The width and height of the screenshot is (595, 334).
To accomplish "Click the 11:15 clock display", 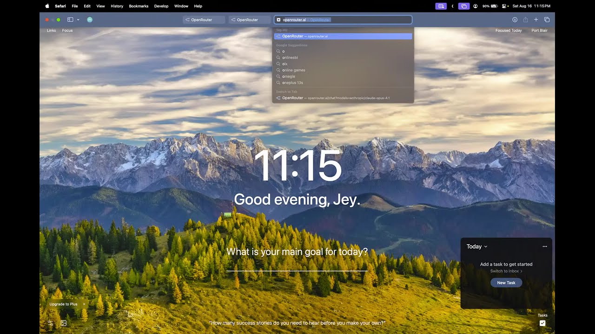I will pyautogui.click(x=297, y=166).
